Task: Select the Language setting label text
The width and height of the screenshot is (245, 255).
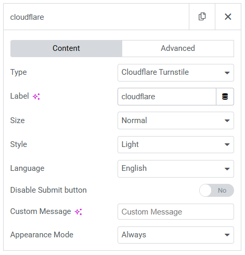Action: (28, 168)
